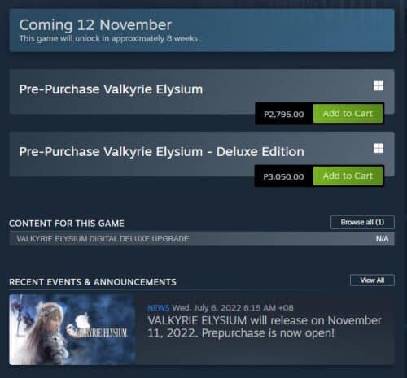Screen dimensions: 407x378
Task: Click the Windows icon beside standard Valkyrie Elysium
Action: (x=379, y=86)
